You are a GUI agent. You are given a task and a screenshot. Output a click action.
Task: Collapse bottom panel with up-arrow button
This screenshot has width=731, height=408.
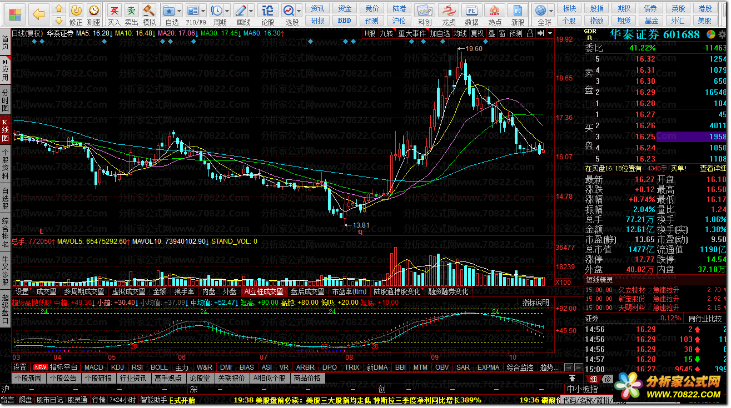coord(571,378)
